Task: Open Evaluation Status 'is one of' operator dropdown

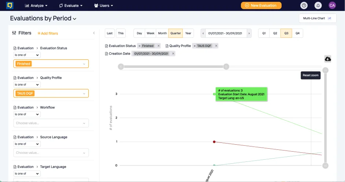Action: click(x=27, y=55)
